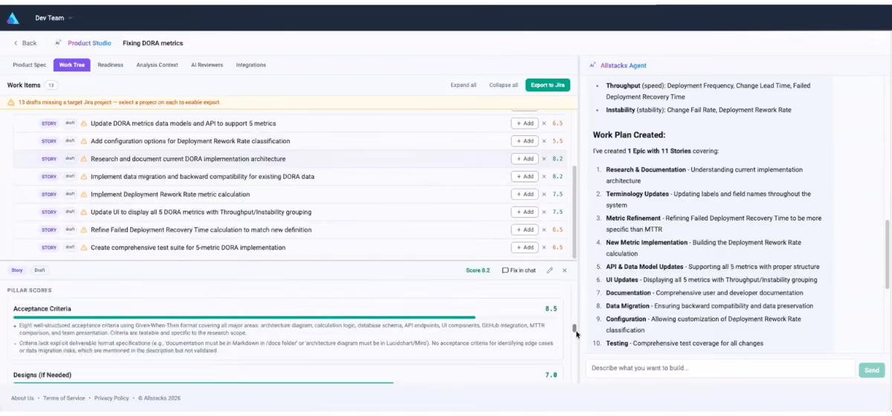The width and height of the screenshot is (892, 416).
Task: Click the 5.5 score on configuration options row
Action: click(558, 141)
